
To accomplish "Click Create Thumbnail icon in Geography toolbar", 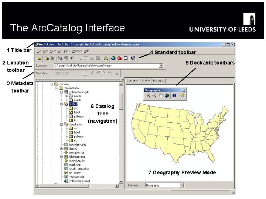I will point(182,95).
